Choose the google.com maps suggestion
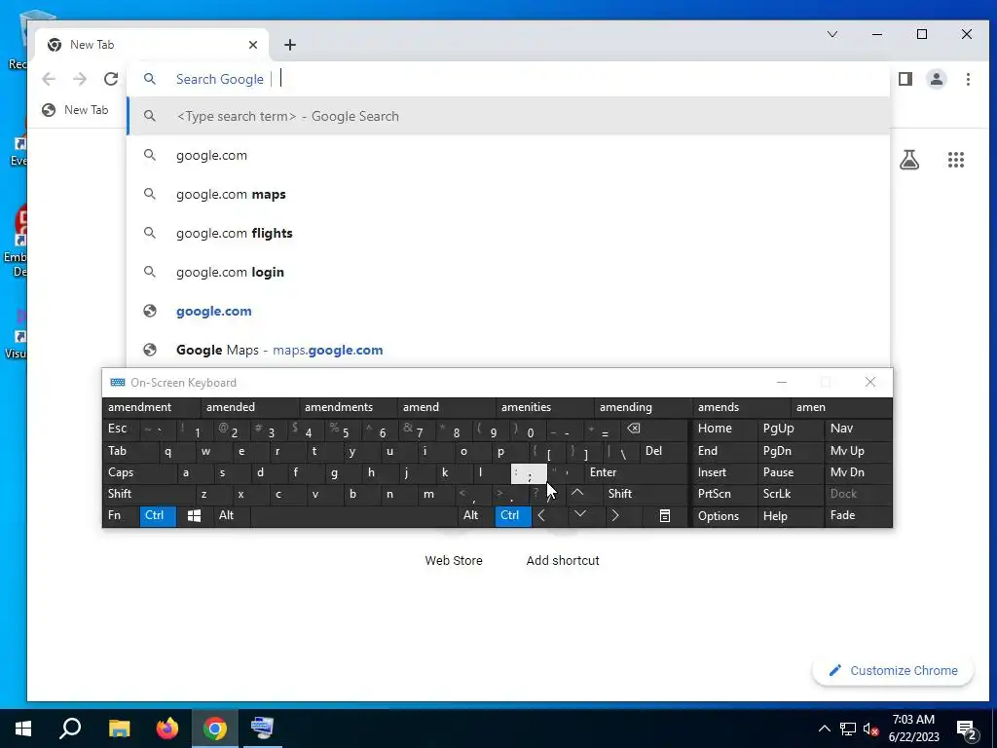The height and width of the screenshot is (748, 997). point(508,194)
